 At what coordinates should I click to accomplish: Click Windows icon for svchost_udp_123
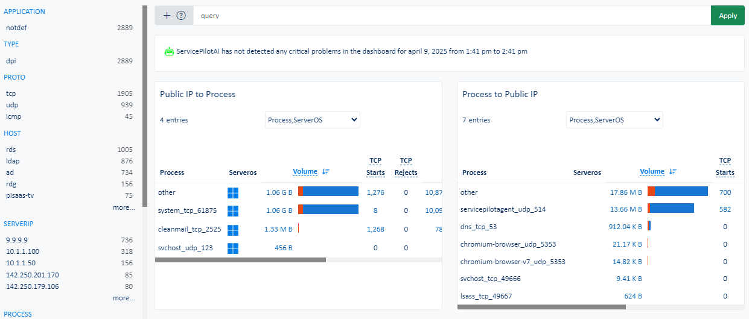[x=233, y=248]
